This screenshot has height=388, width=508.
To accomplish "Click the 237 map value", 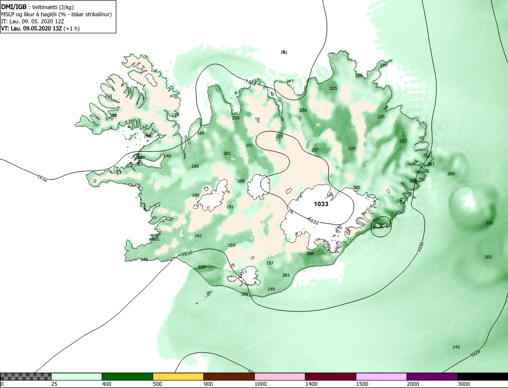I will coord(315,150).
